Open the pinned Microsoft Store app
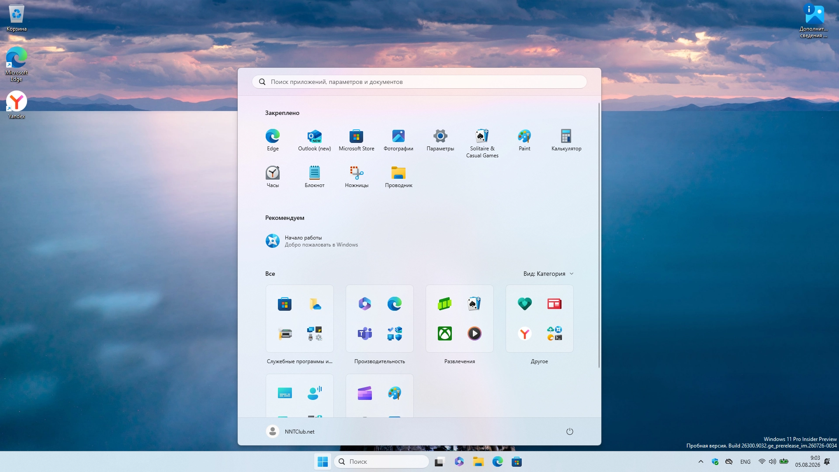 pos(357,140)
